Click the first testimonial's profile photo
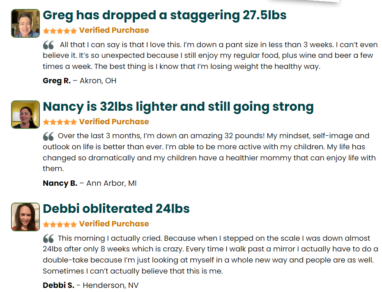 pos(25,23)
